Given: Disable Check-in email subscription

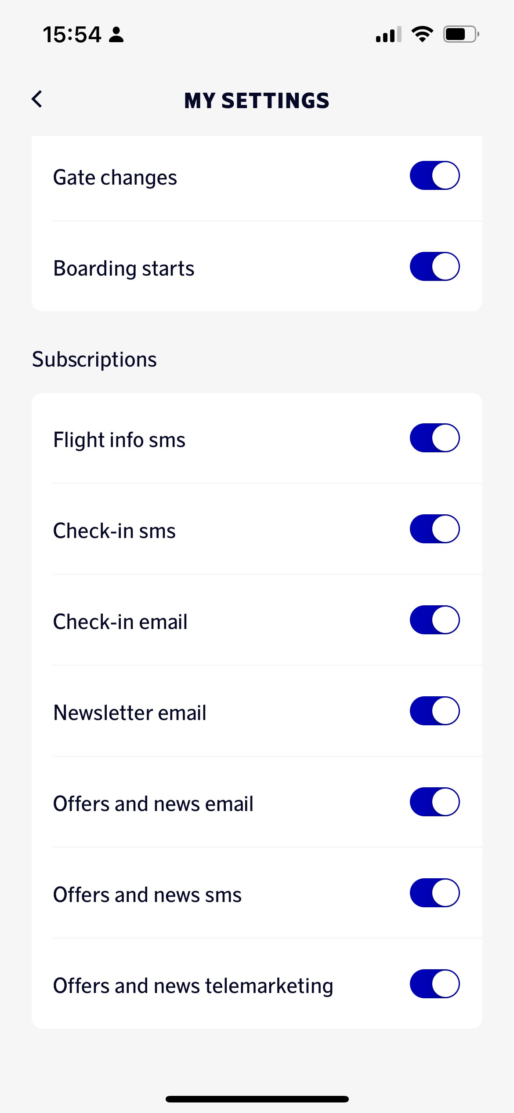Looking at the screenshot, I should pyautogui.click(x=434, y=620).
